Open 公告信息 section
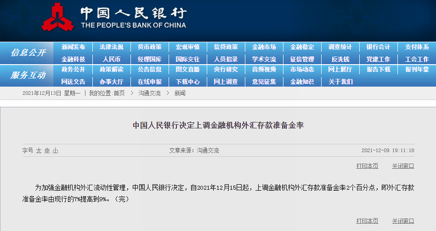Viewport: 436px width, 231px height. pyautogui.click(x=150, y=69)
